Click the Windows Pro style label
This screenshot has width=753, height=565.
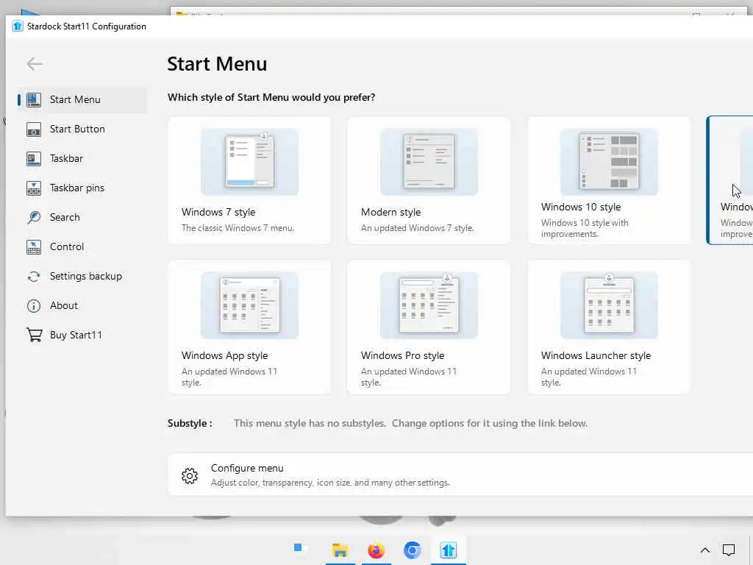pos(403,355)
